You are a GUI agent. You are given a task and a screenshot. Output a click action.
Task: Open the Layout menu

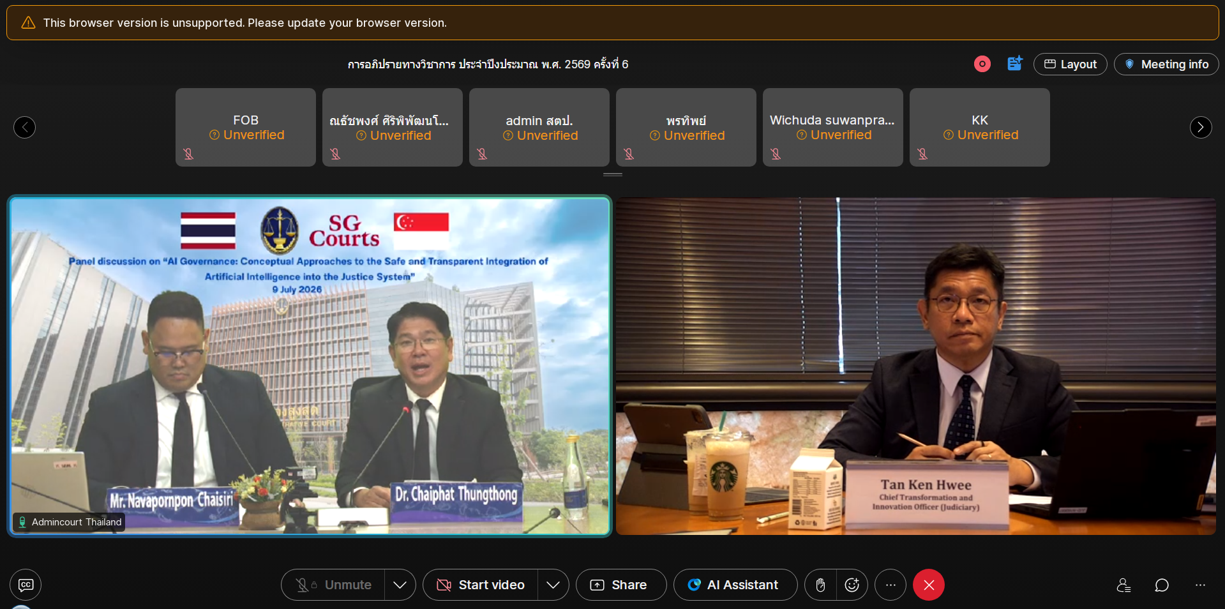(x=1071, y=64)
